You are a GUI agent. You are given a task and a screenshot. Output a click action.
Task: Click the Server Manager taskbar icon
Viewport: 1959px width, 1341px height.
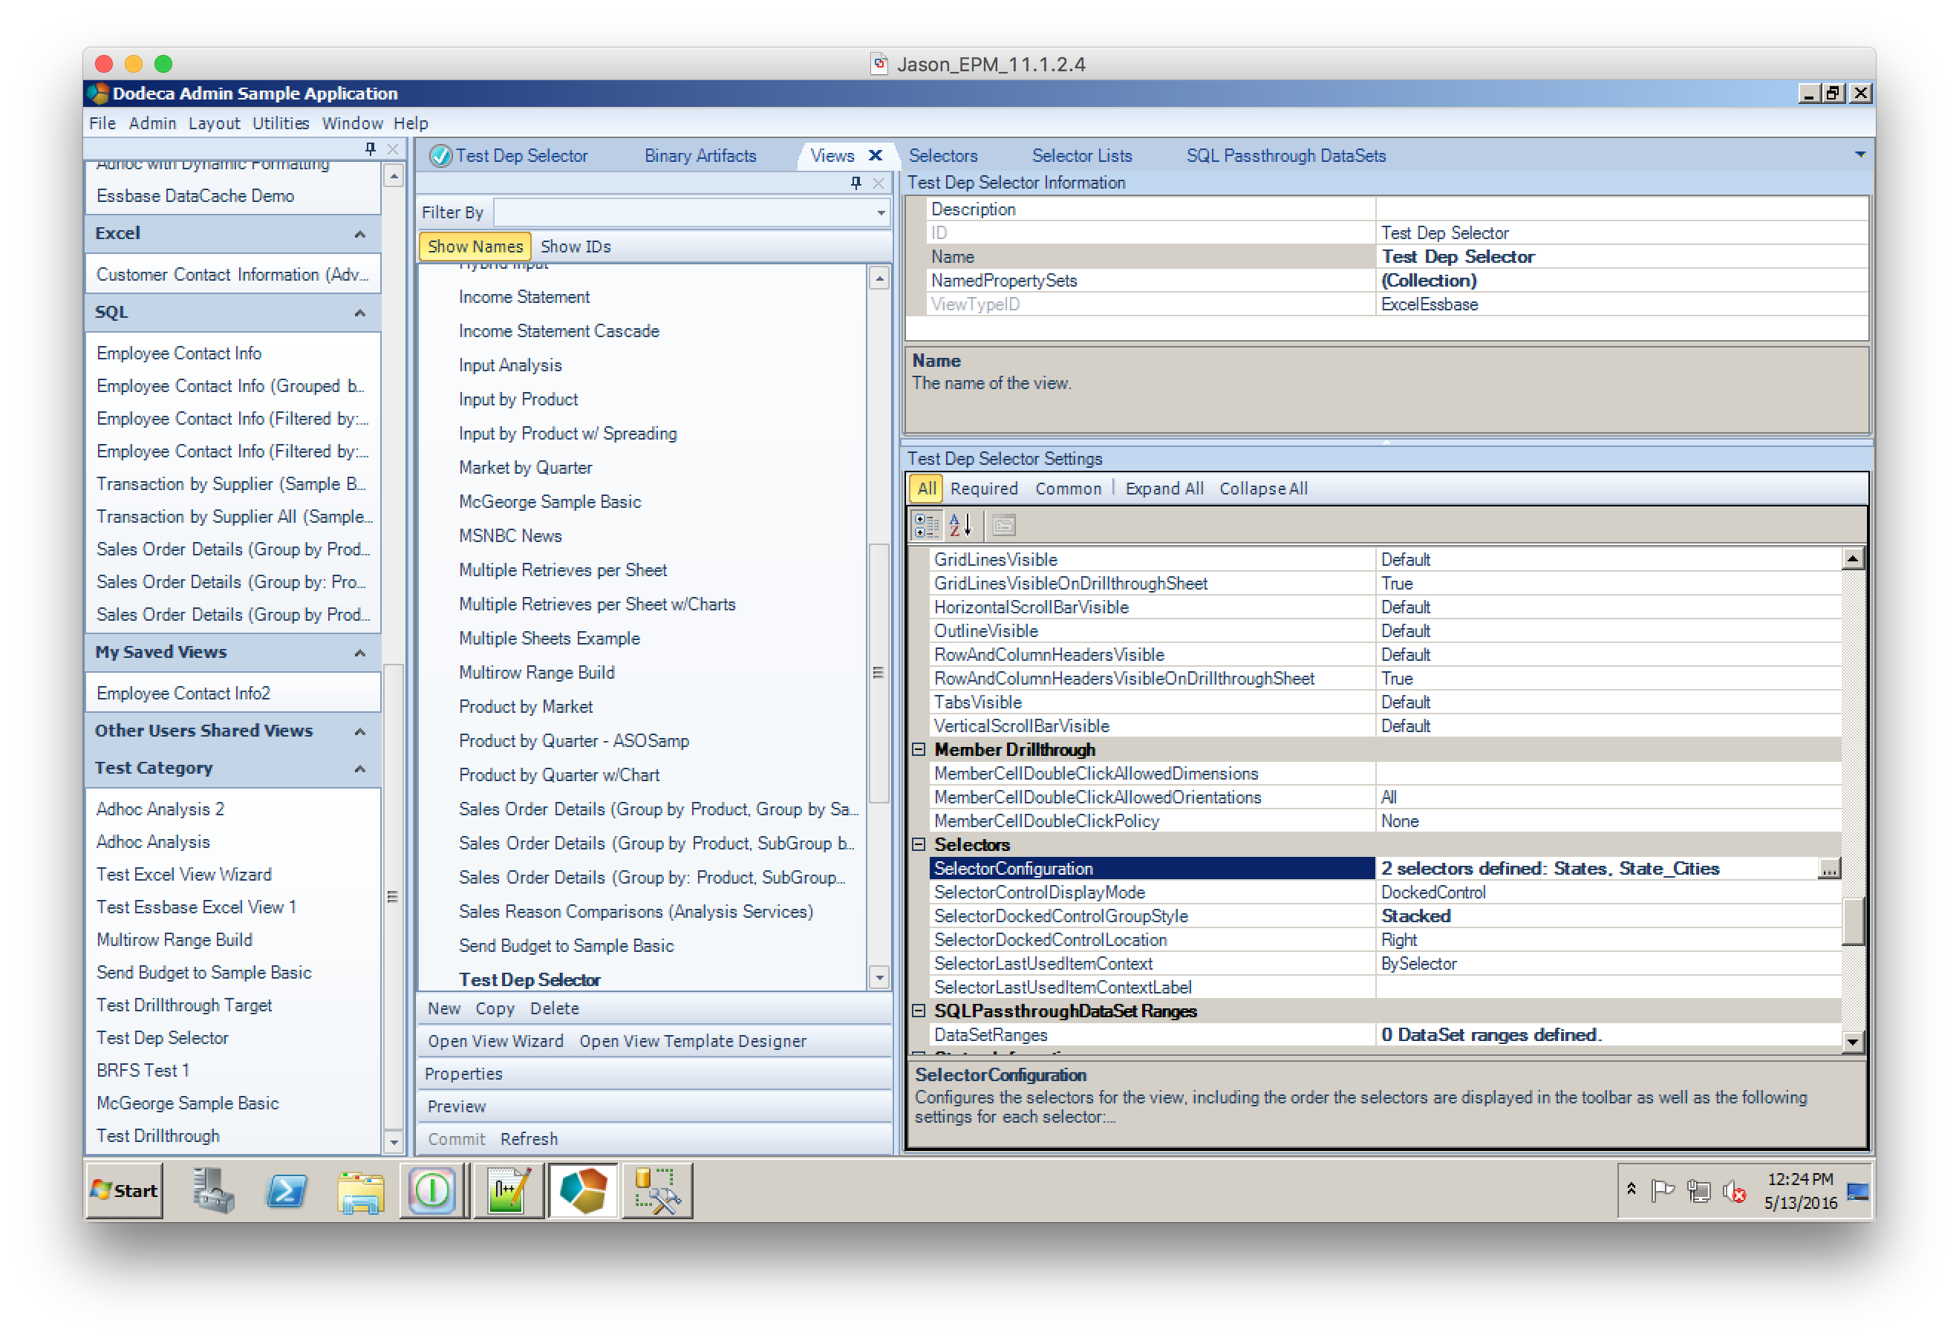point(212,1190)
